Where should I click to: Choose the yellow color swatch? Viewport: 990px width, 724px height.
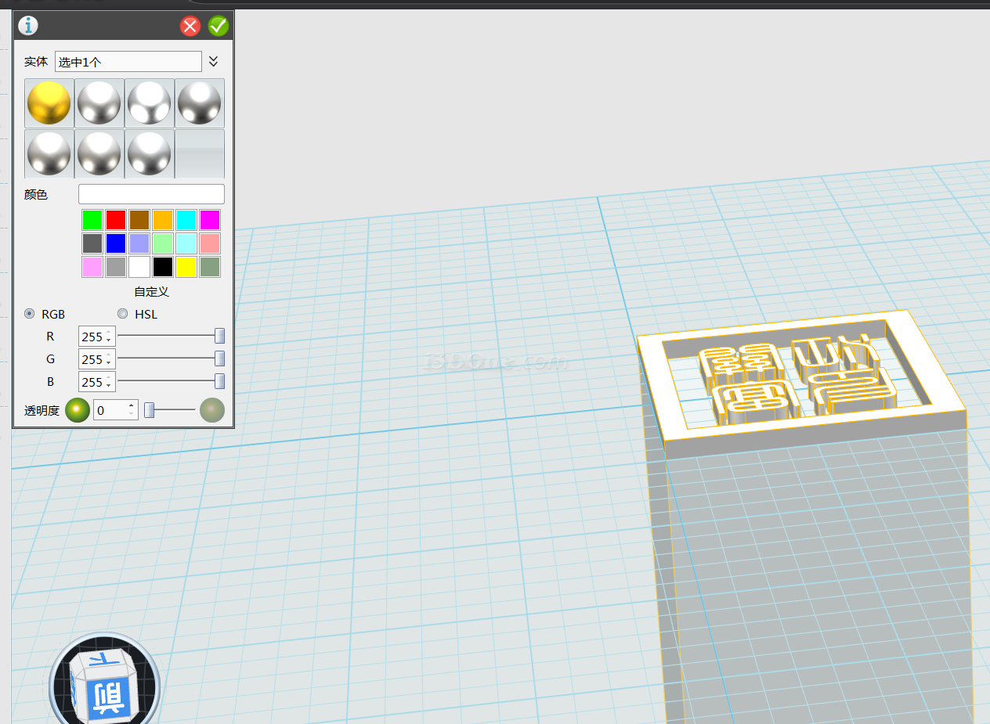186,267
